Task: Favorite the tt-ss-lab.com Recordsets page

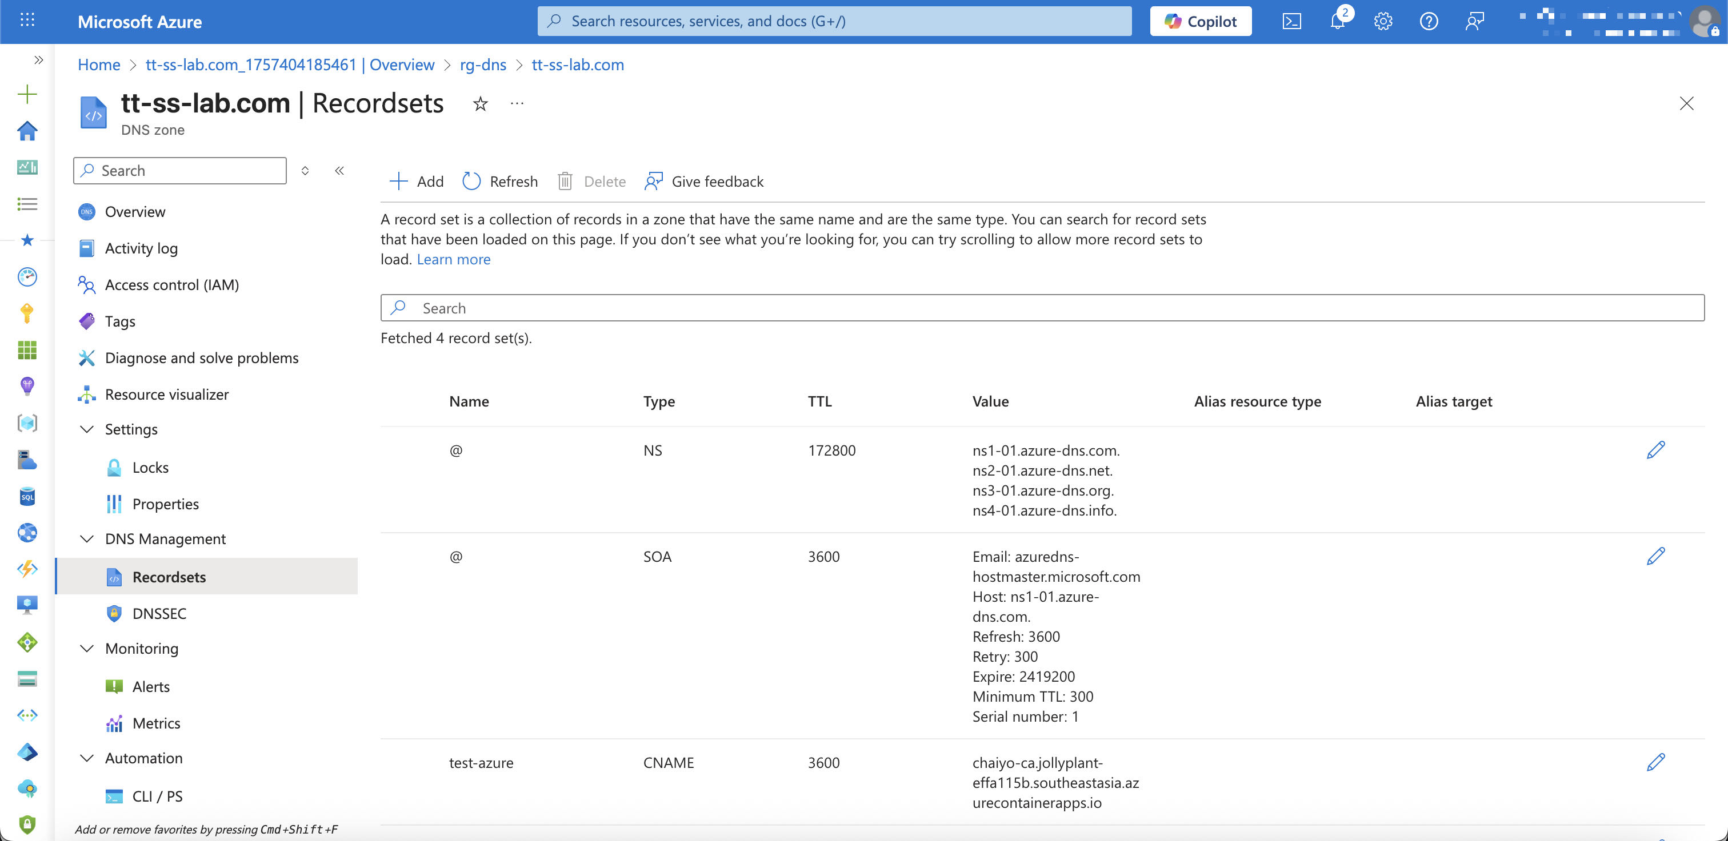Action: pyautogui.click(x=481, y=104)
